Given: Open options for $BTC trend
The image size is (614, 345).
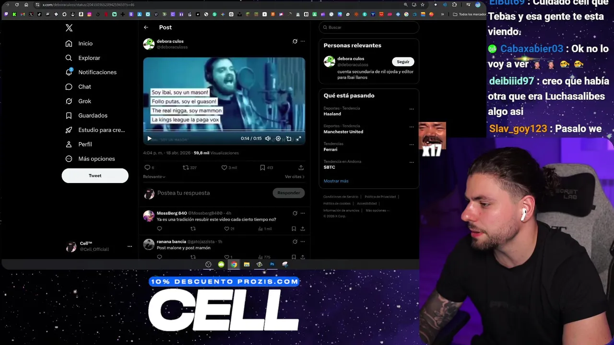Looking at the screenshot, I should [x=412, y=162].
